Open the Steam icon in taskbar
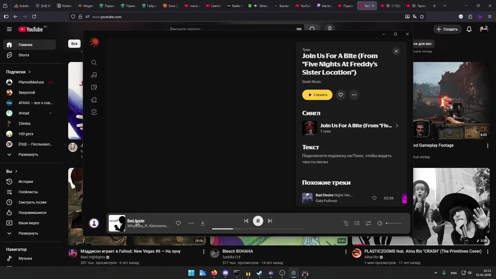Screen dimensions: 496x279 click(x=259, y=273)
